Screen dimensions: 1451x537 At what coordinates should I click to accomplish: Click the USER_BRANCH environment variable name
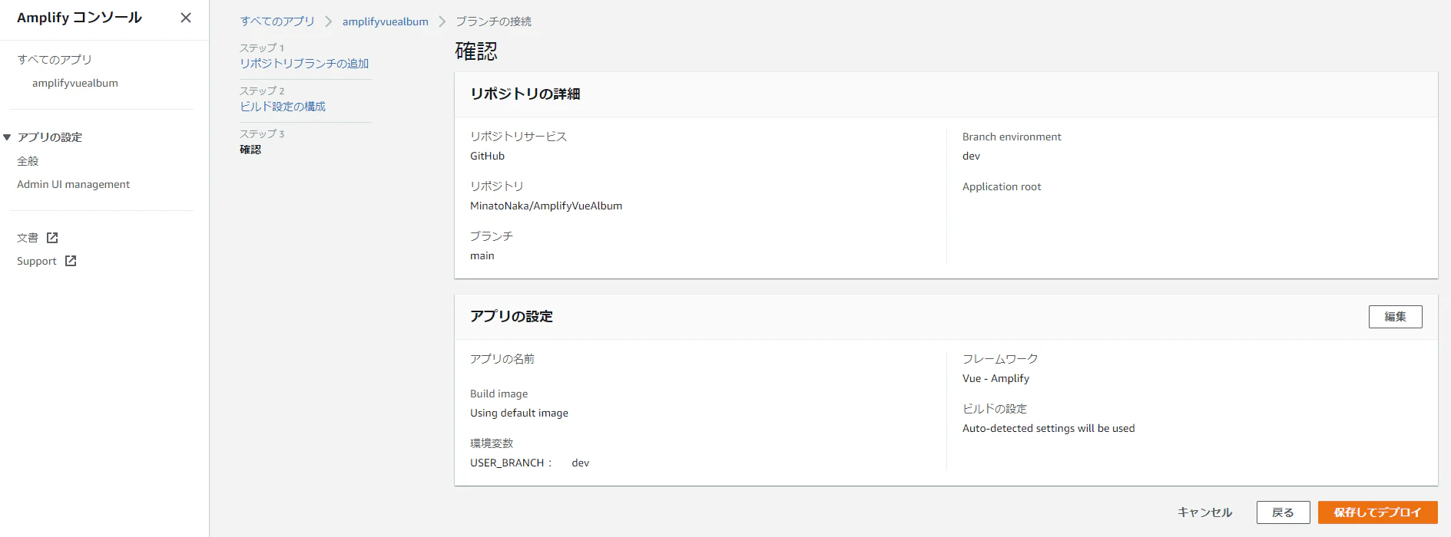[507, 463]
